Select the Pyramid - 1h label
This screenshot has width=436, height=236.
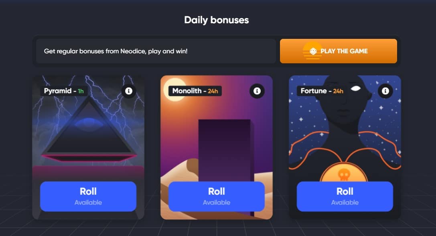[64, 91]
